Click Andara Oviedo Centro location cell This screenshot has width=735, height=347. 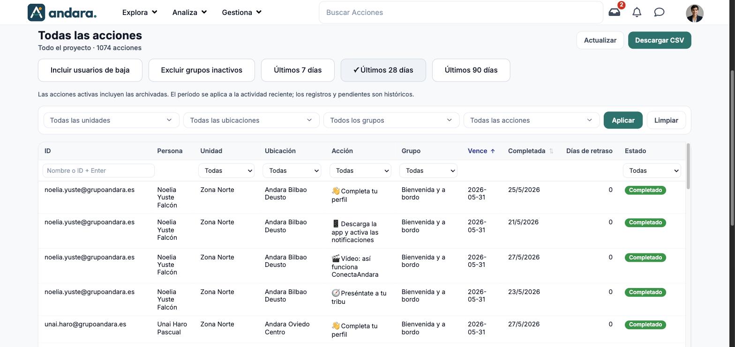tap(287, 328)
